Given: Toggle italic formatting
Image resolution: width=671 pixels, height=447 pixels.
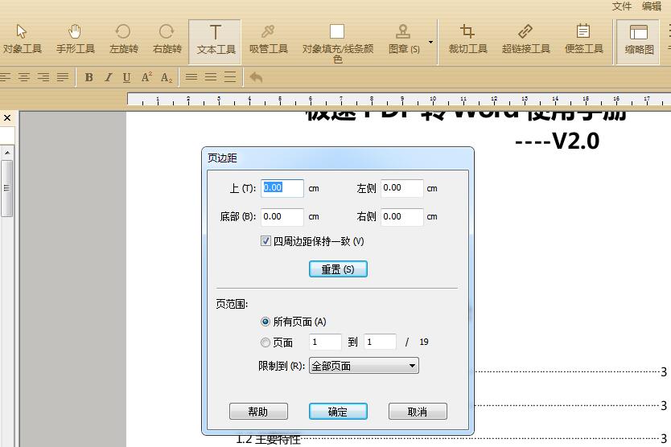Looking at the screenshot, I should coord(109,77).
